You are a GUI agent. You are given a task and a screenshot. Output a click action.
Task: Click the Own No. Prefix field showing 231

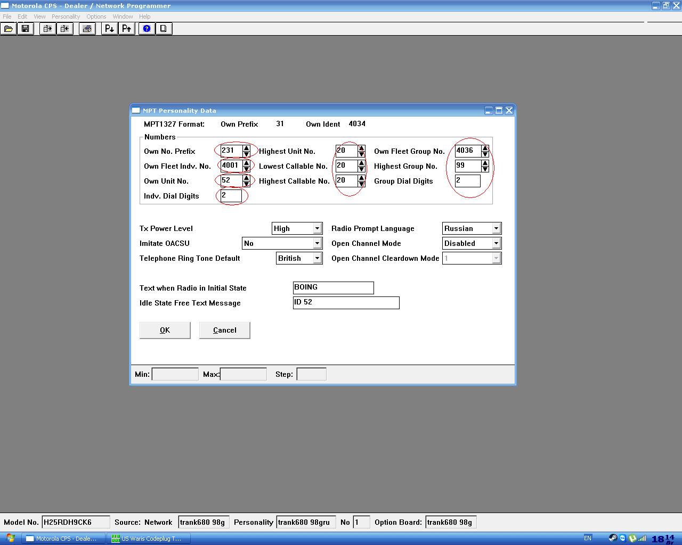232,151
